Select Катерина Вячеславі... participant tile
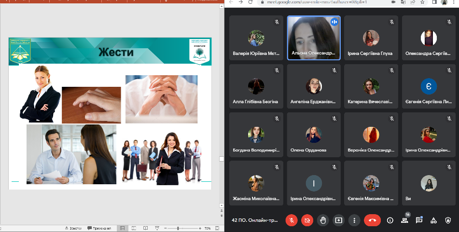 tap(371, 86)
